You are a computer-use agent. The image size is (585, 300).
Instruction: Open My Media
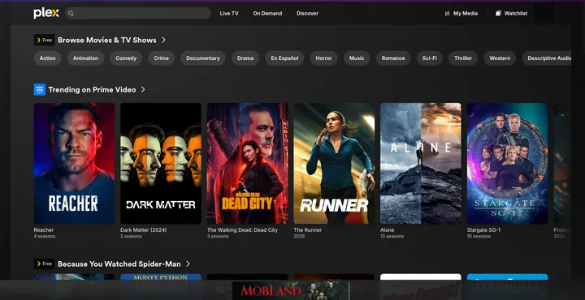[x=461, y=14]
